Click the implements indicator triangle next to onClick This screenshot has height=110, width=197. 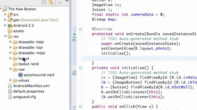[74, 107]
